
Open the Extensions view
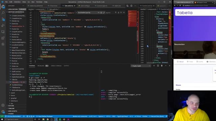pos(3,38)
